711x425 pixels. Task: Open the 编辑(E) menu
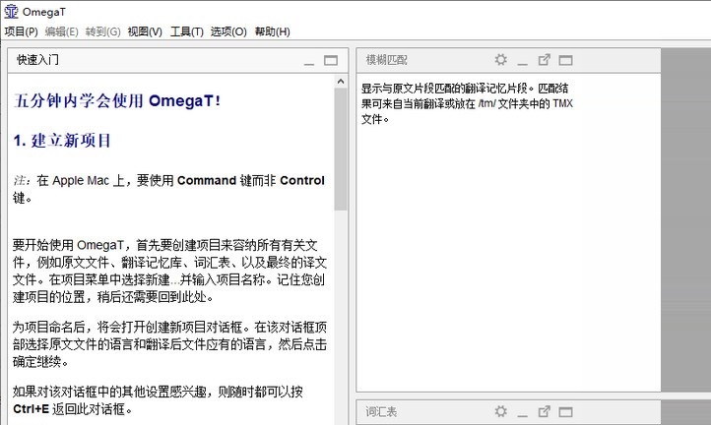click(62, 31)
